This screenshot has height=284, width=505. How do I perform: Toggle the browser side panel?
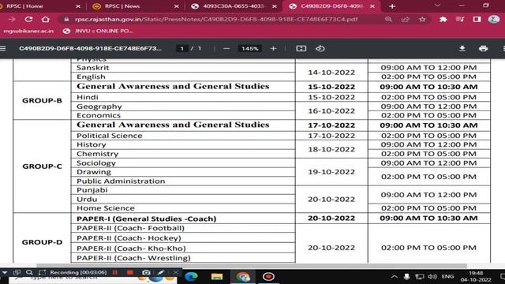477,19
